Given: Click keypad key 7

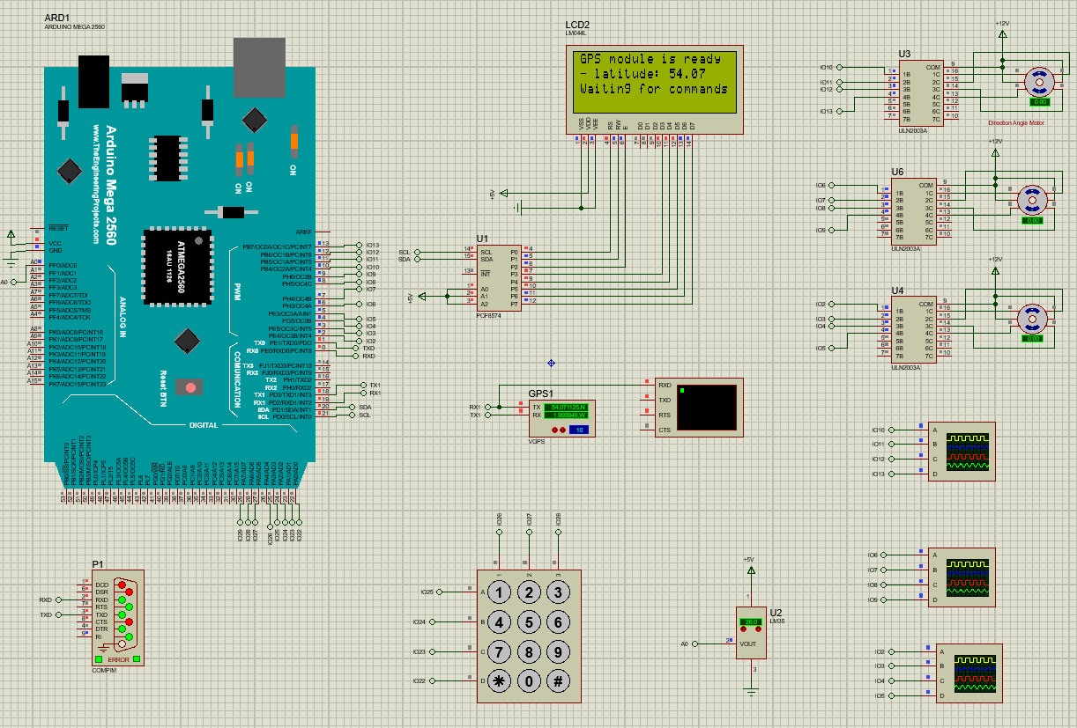Looking at the screenshot, I should tap(500, 652).
